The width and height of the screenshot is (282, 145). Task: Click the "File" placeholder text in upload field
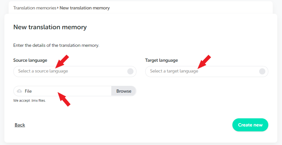pyautogui.click(x=28, y=91)
